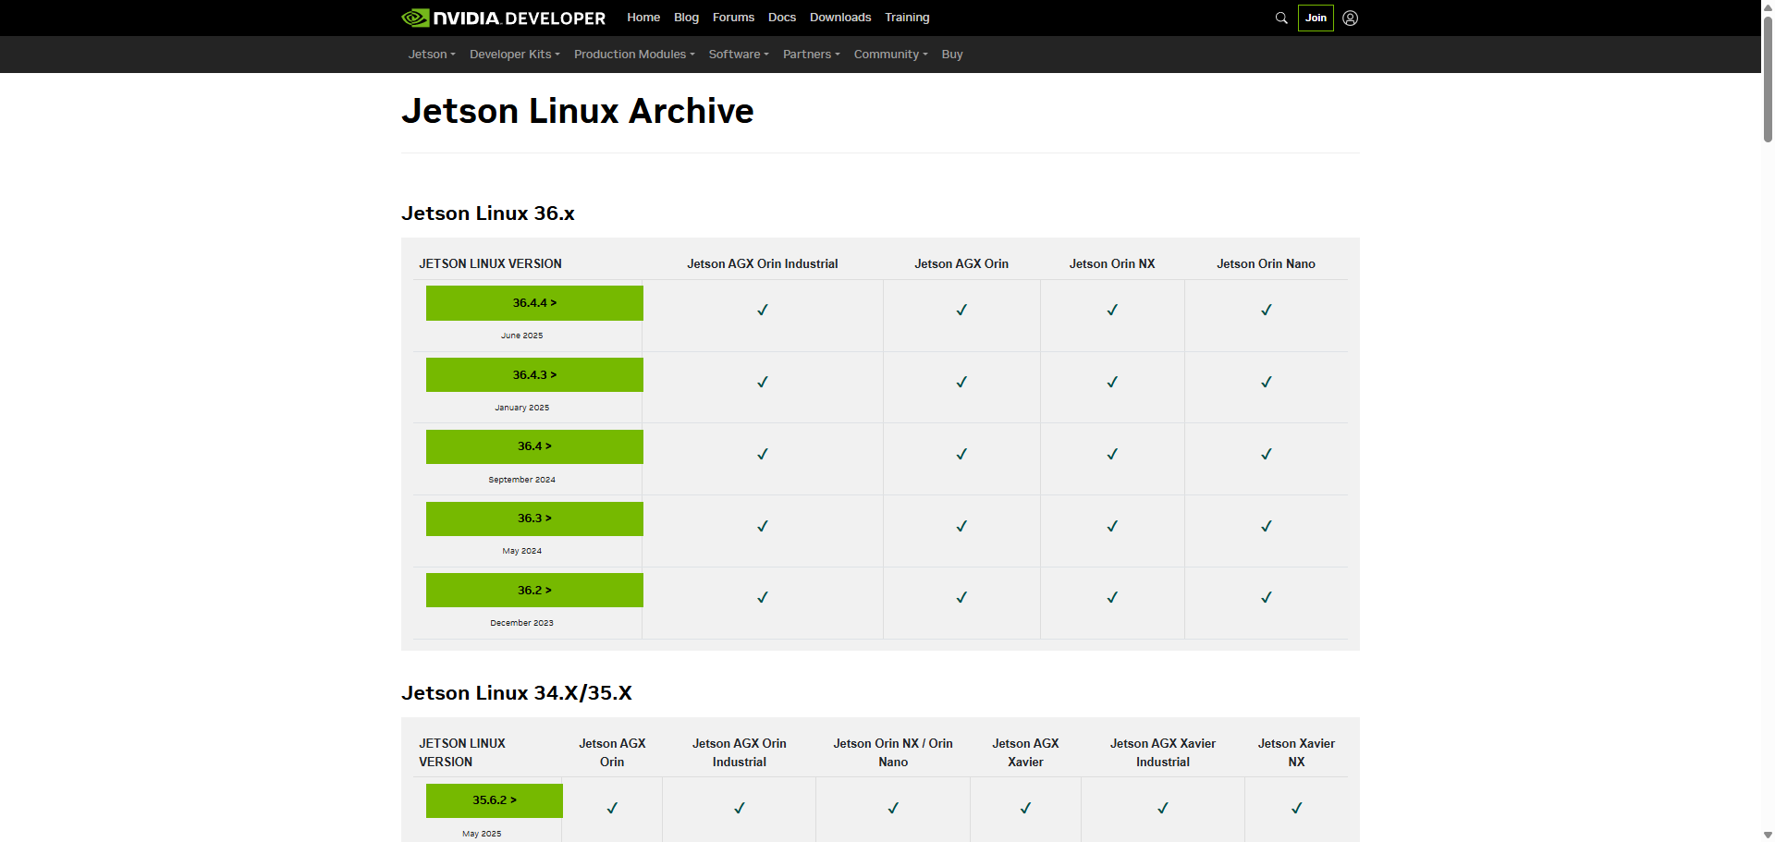This screenshot has height=842, width=1775.
Task: Click checkmark for 36.4.4 Jetson Orin NX
Action: [1112, 310]
